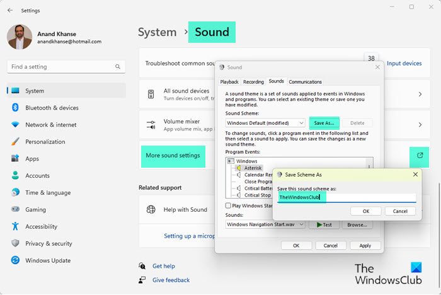Screen dimensions: 441x295
Task: Click the Give feedback icon
Action: (x=142, y=280)
